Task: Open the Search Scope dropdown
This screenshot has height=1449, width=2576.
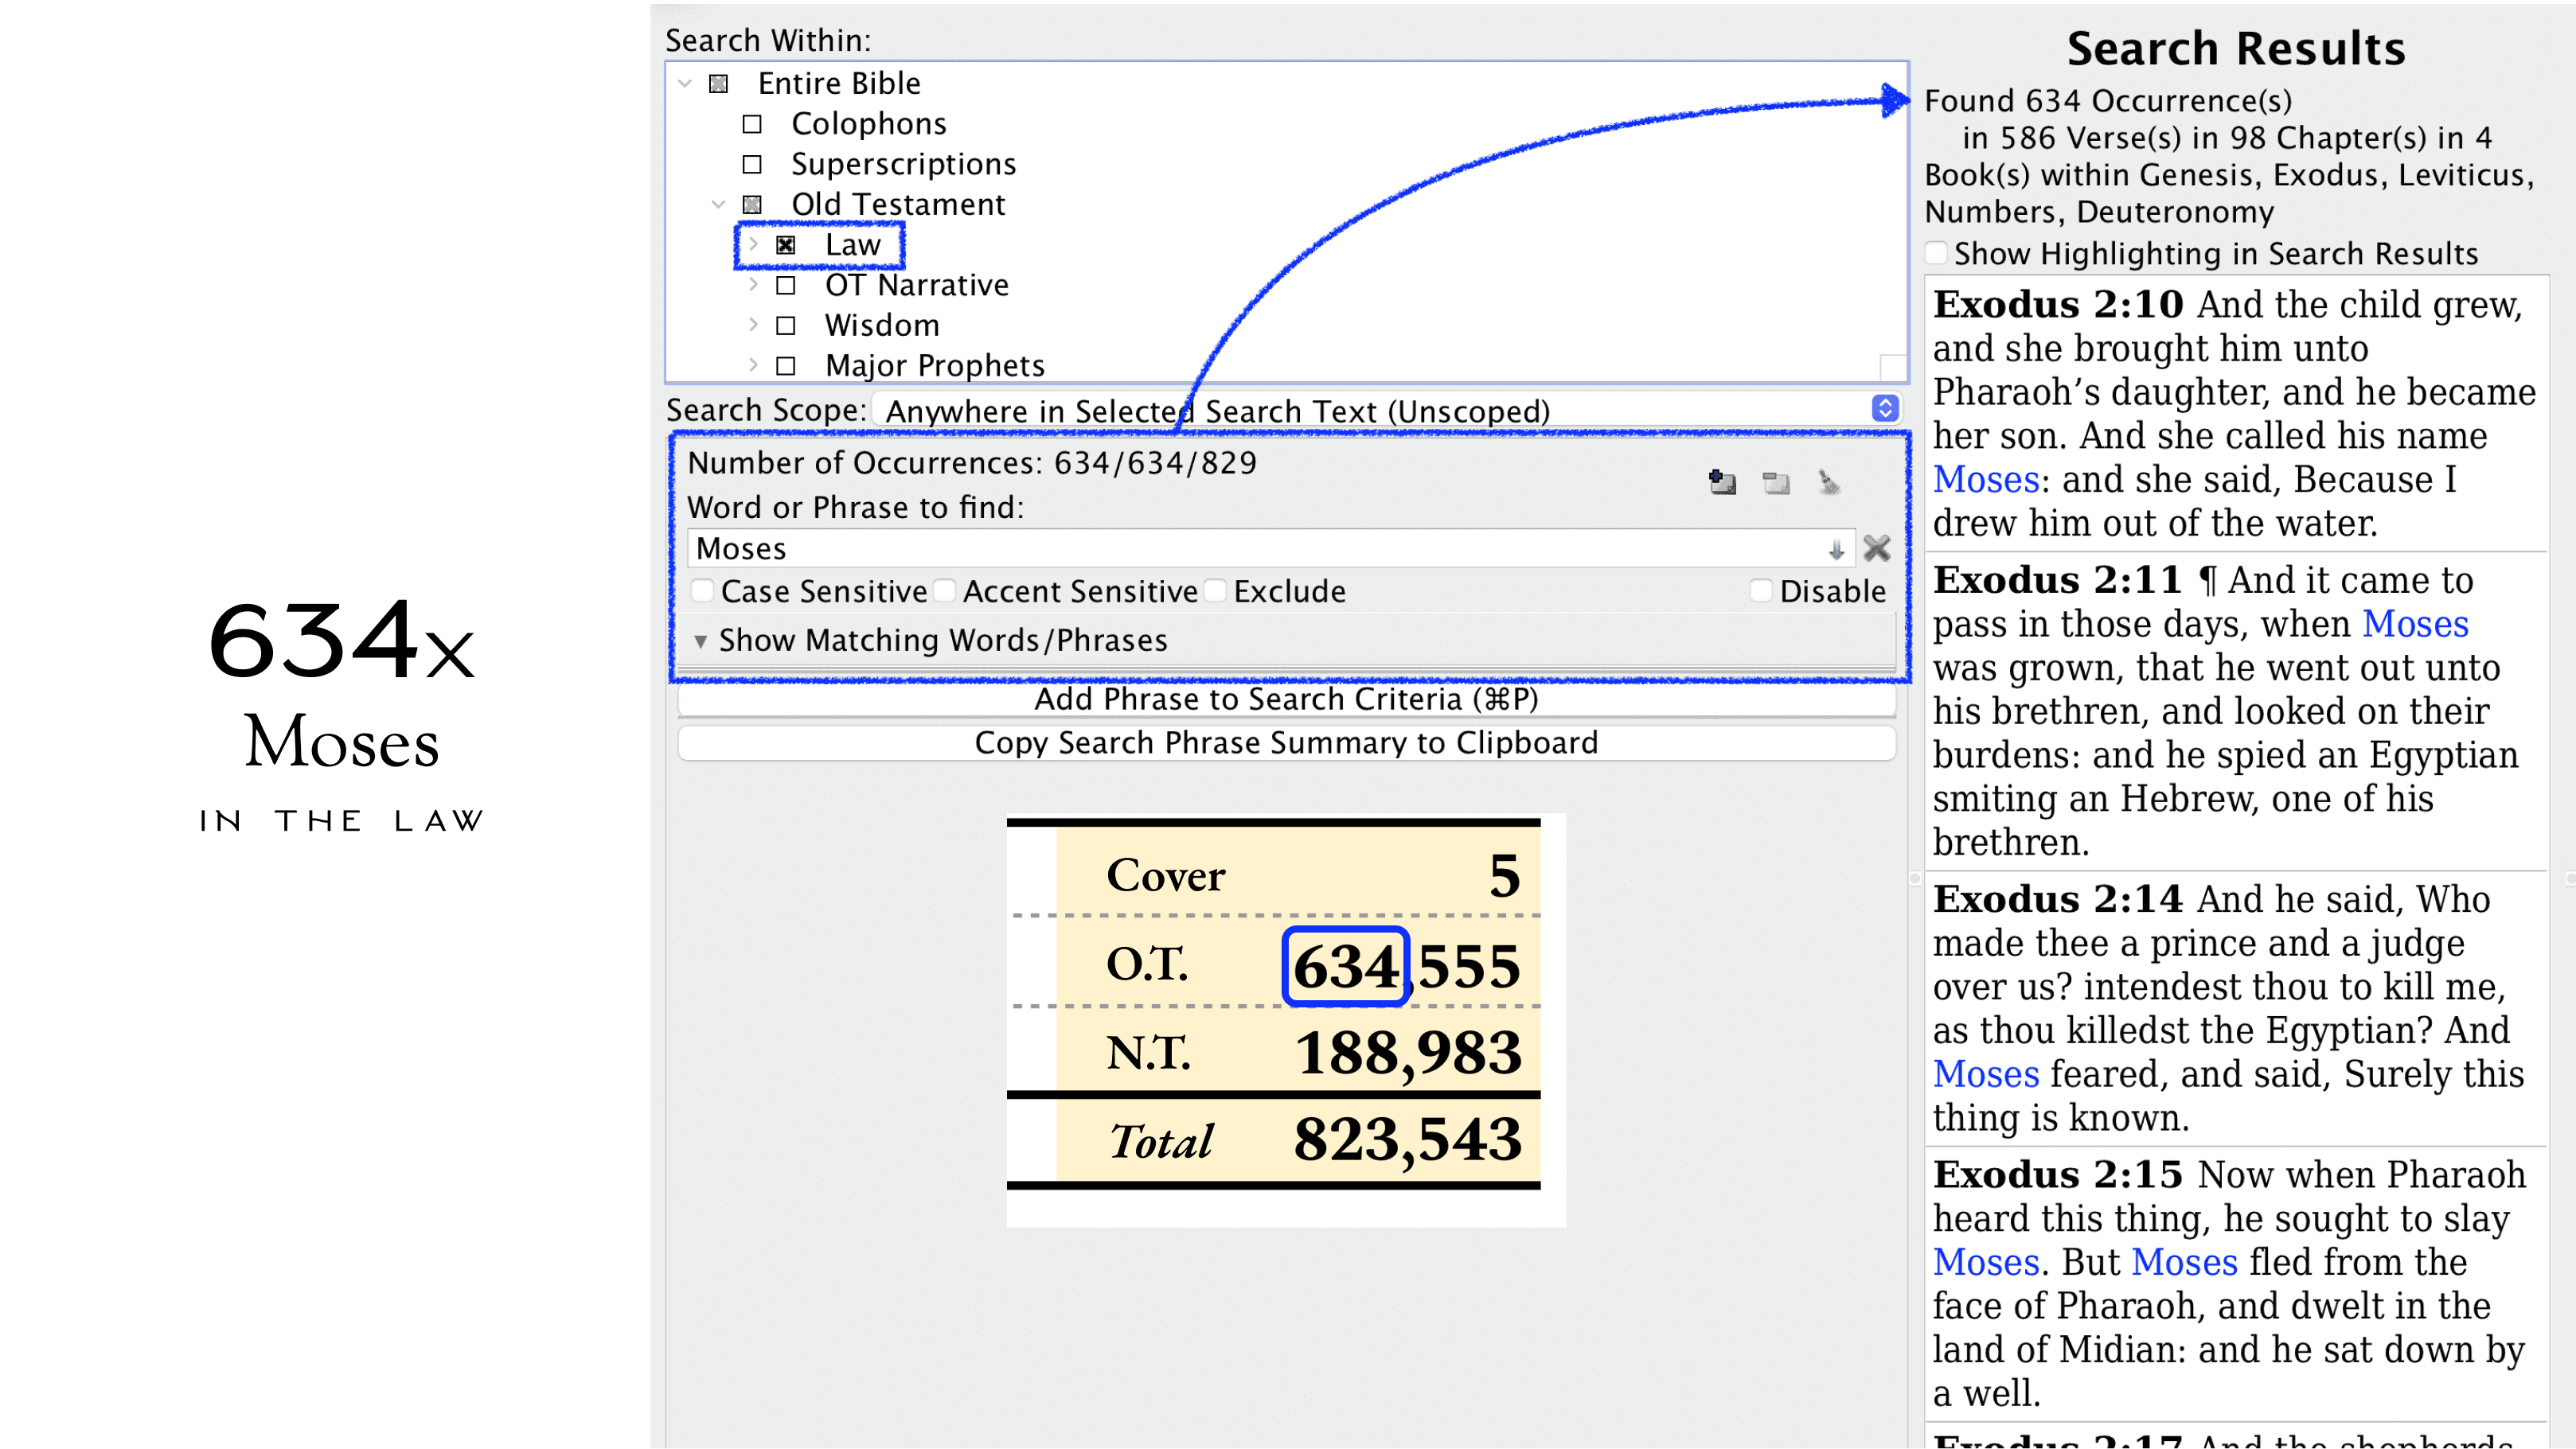Action: coord(1885,409)
